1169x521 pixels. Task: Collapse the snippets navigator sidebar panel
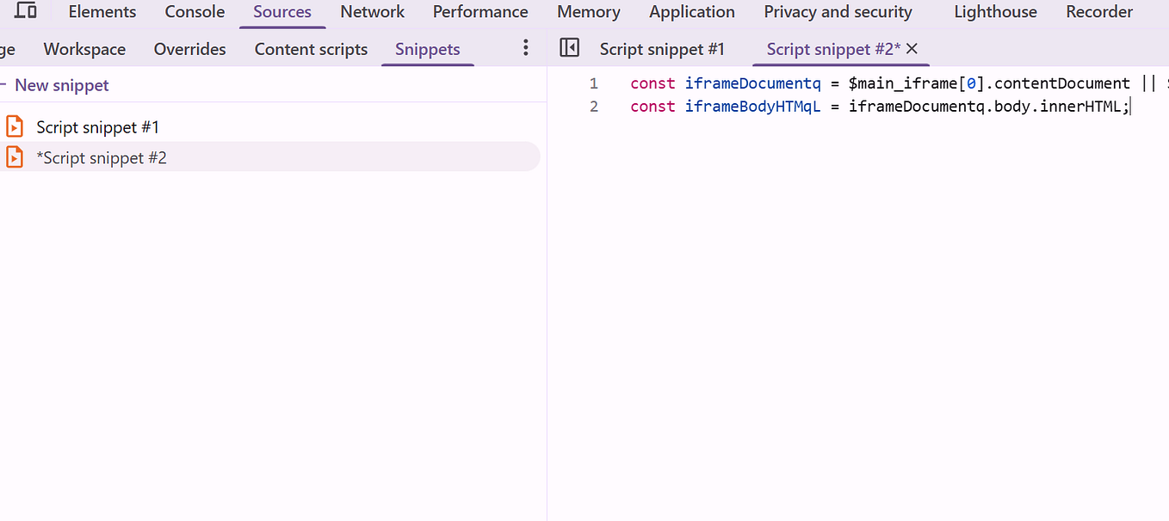pyautogui.click(x=569, y=48)
